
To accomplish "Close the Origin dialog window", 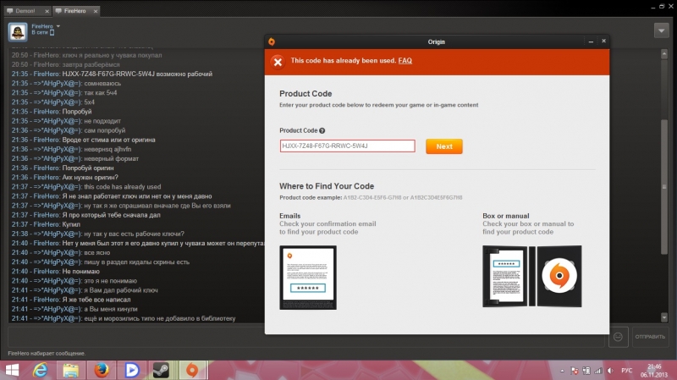I will 603,41.
